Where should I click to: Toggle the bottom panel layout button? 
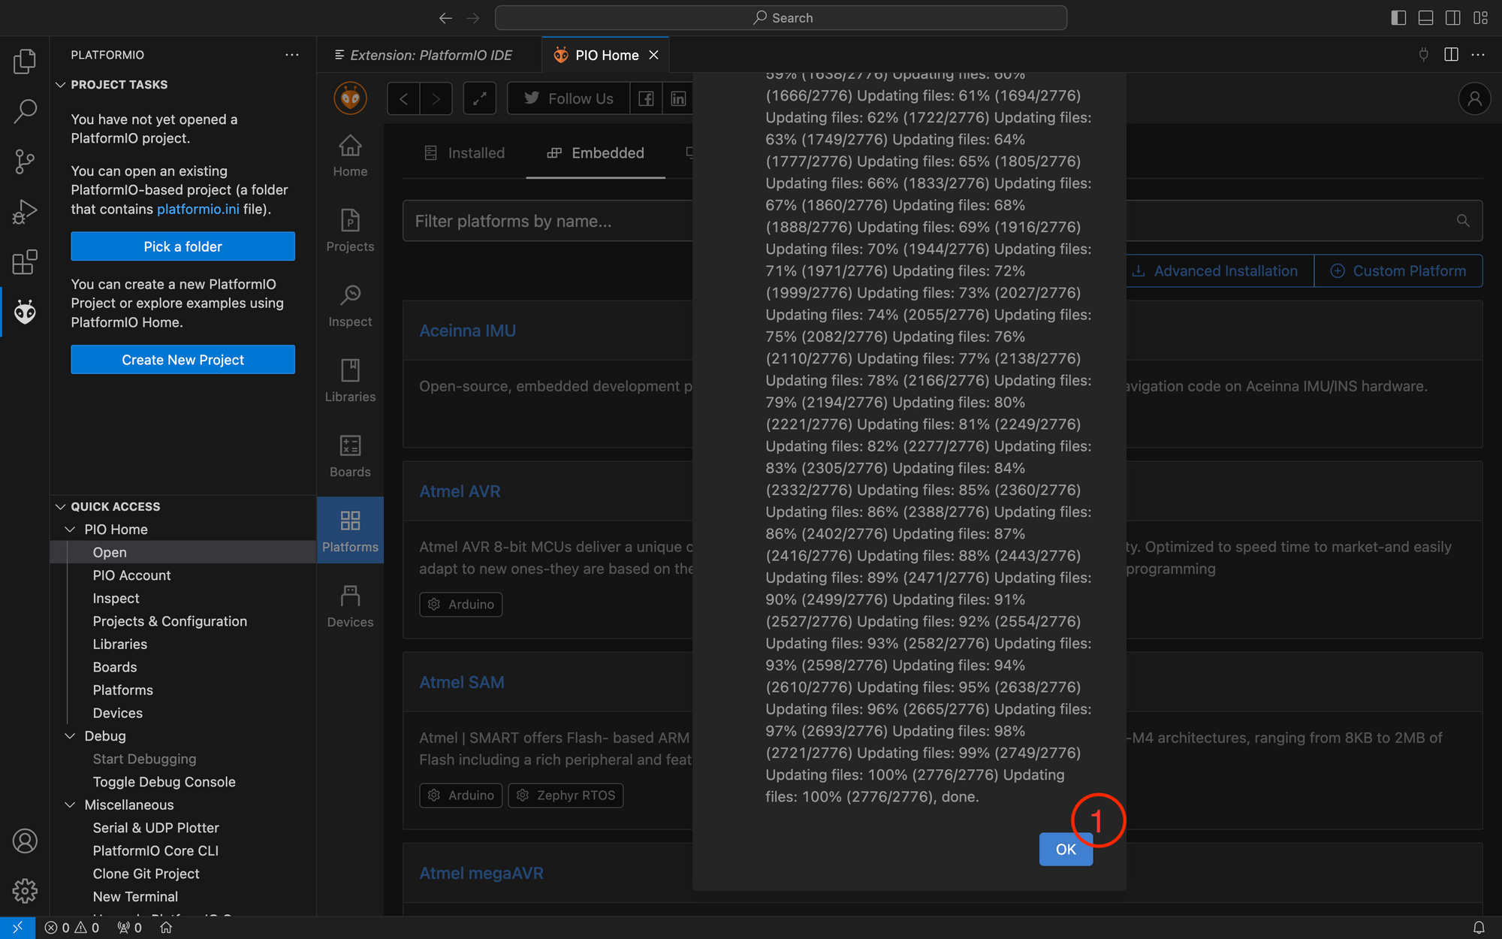[1425, 17]
